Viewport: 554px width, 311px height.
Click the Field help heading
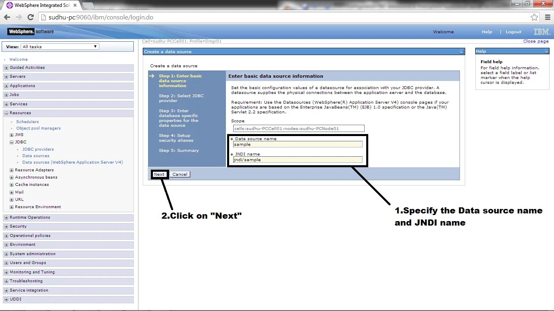tap(492, 62)
